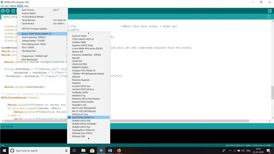The width and height of the screenshot is (274, 154).
Task: Select NodeMCU-32S board
Action: [x=89, y=105]
